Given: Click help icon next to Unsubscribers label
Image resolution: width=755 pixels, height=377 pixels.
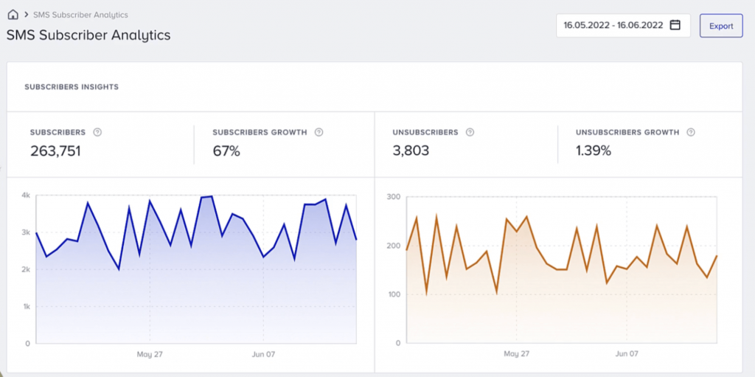Looking at the screenshot, I should pyautogui.click(x=470, y=132).
